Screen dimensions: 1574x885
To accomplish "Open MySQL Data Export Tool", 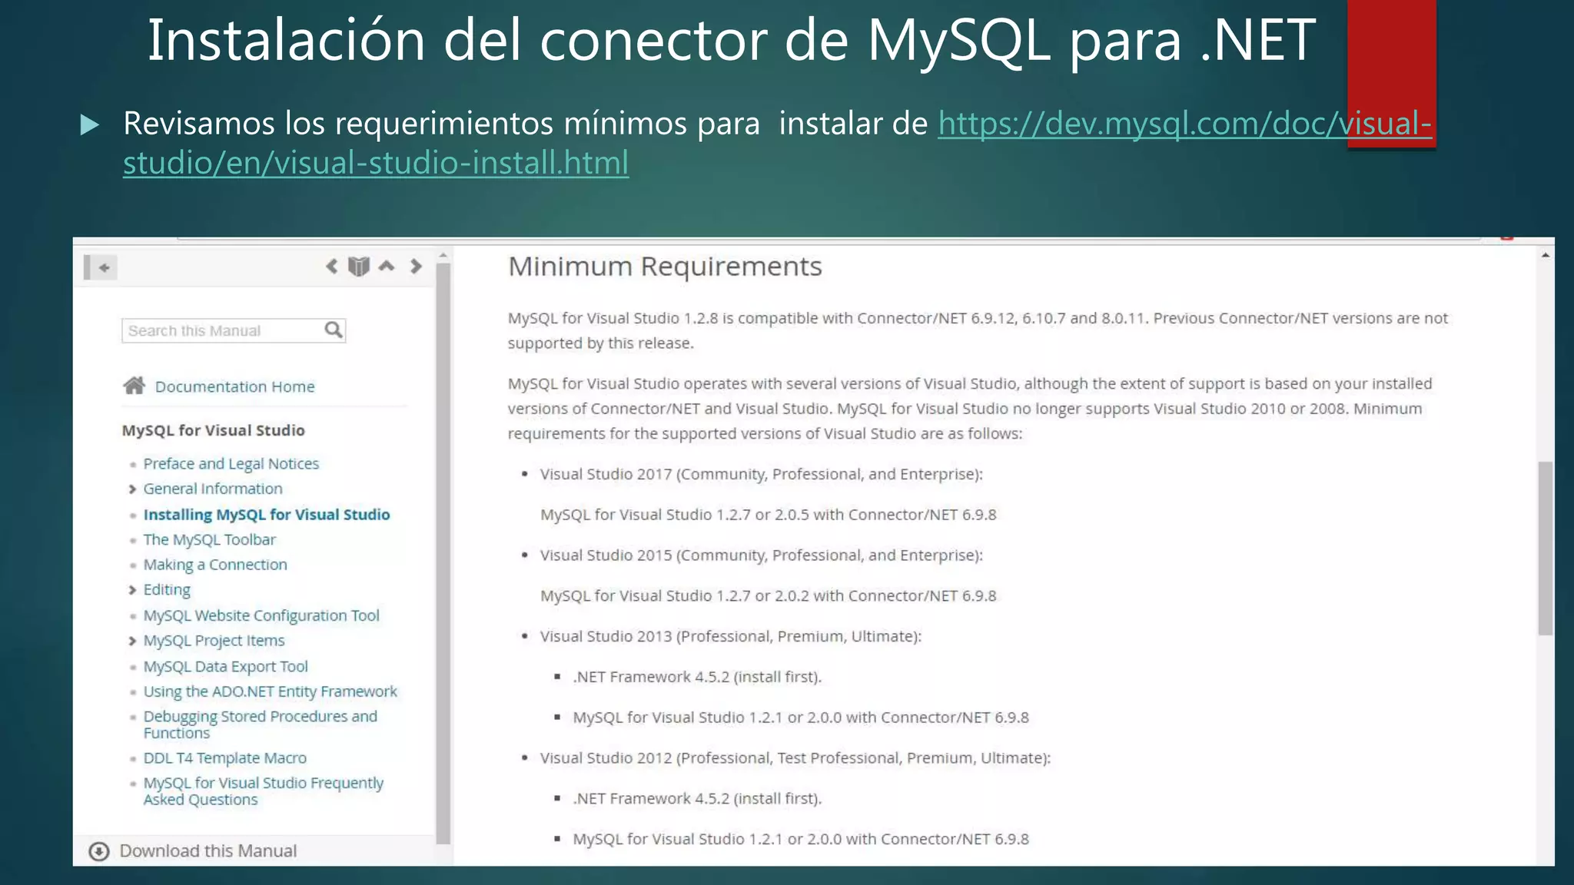I will pos(225,666).
